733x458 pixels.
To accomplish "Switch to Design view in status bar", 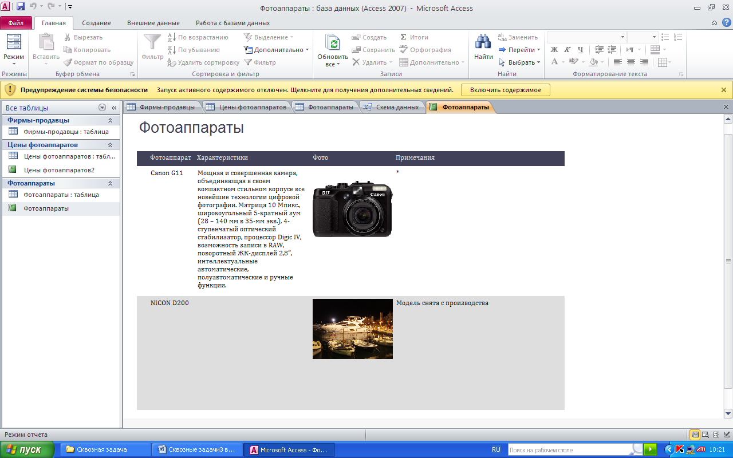I will coord(726,435).
